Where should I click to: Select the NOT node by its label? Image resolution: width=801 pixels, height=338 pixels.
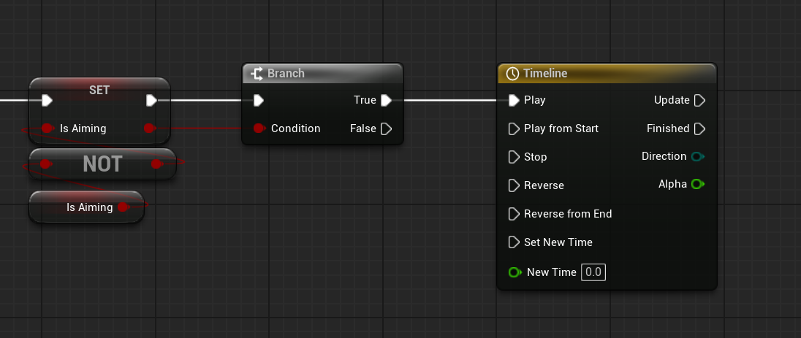click(102, 164)
